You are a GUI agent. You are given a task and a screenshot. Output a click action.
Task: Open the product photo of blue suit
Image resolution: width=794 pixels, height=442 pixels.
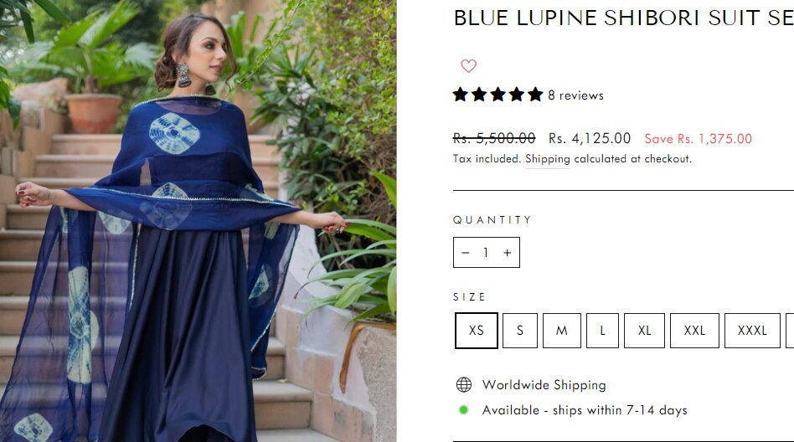pyautogui.click(x=198, y=221)
